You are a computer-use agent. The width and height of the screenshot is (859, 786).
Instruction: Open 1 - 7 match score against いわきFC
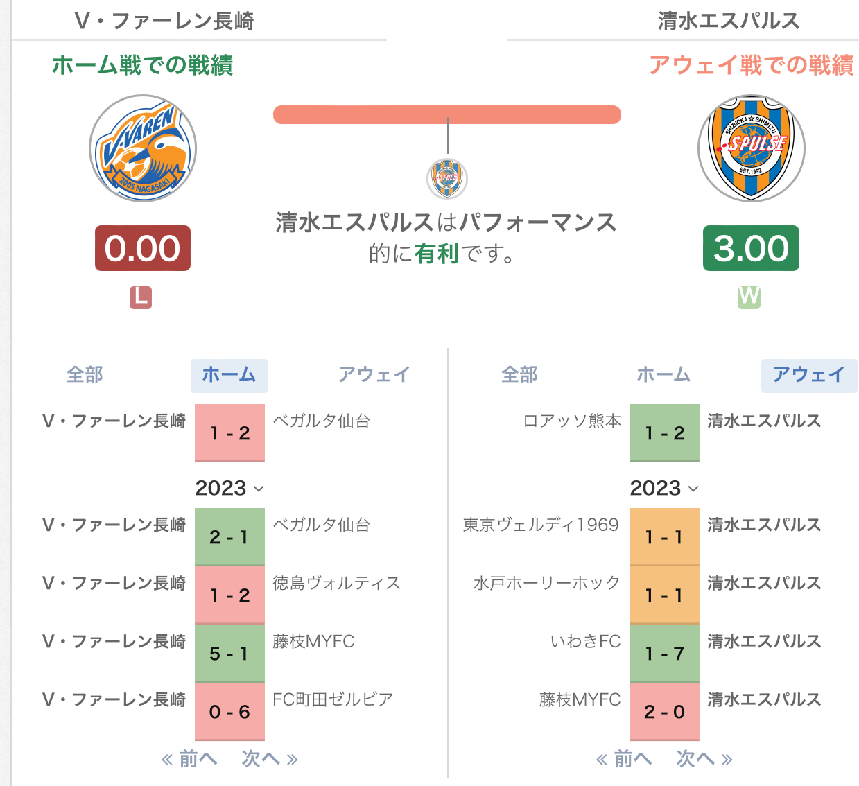(664, 654)
